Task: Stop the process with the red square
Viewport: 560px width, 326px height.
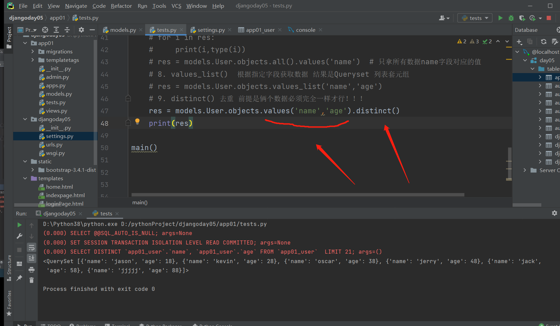Action: [x=549, y=18]
